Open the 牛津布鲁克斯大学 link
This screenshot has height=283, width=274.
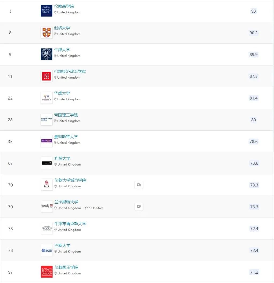70,224
